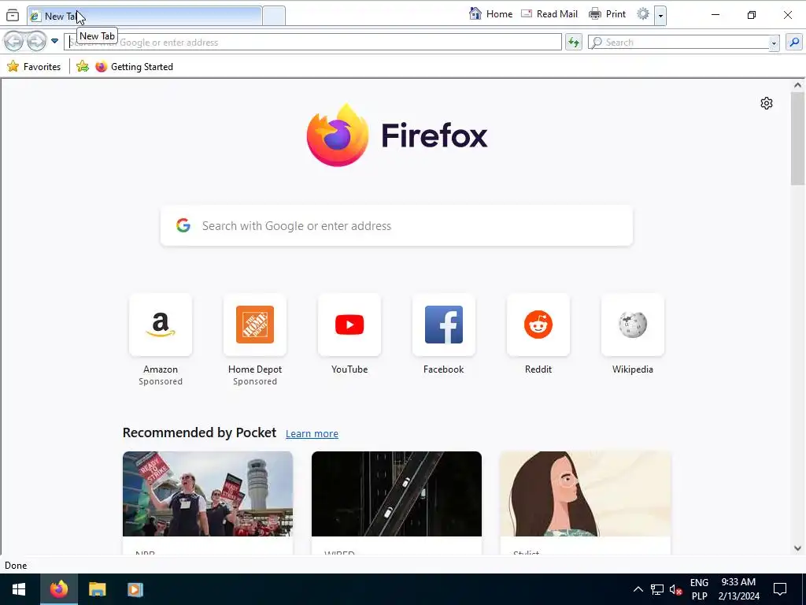Click the Home icon in toolbar
Image resolution: width=806 pixels, height=605 pixels.
(x=475, y=14)
